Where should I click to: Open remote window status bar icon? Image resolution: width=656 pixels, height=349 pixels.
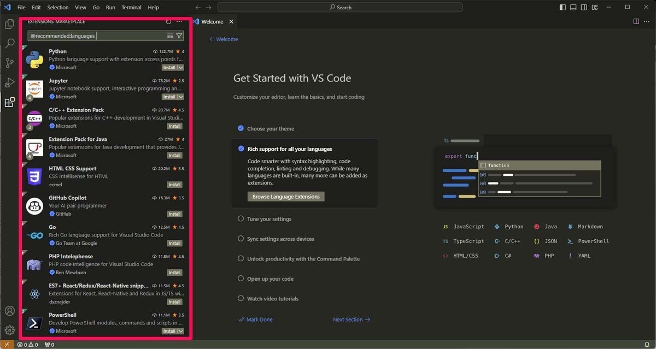pyautogui.click(x=6, y=345)
